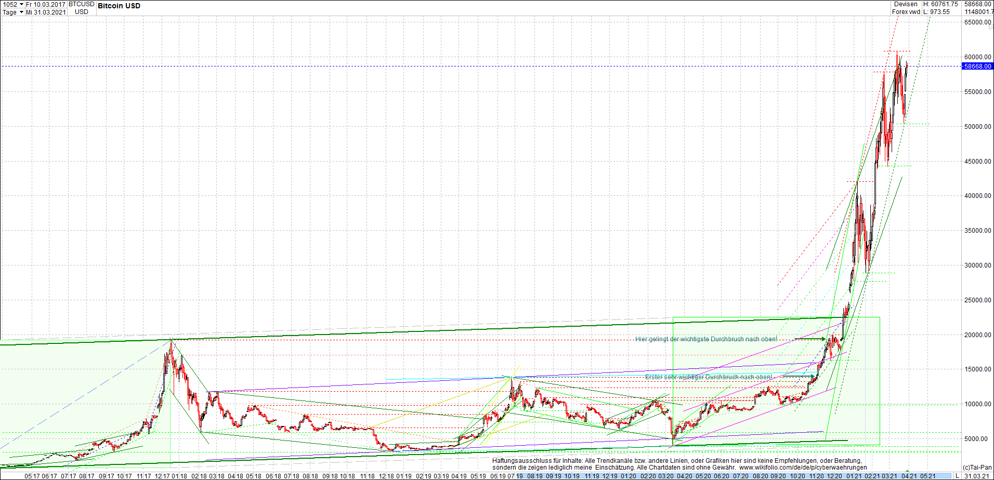Click the high value H: 60761.75

click(x=940, y=4)
